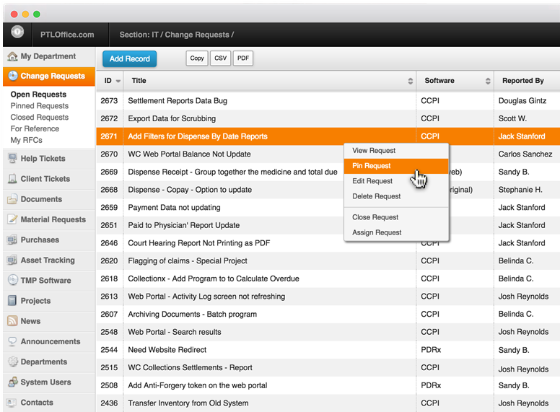Open the Open Requests sublink

coord(38,95)
